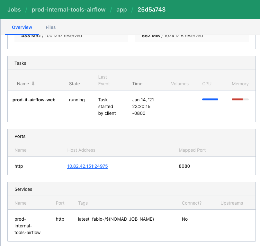Open the prod-it-airflow-web task
260x246 pixels.
click(34, 100)
